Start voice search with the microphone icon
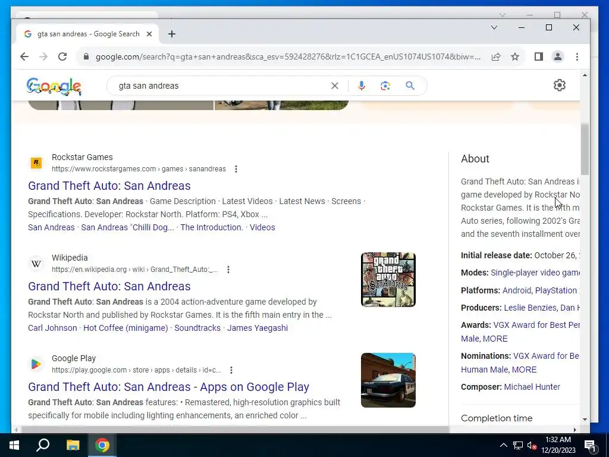This screenshot has height=457, width=609. [x=362, y=86]
